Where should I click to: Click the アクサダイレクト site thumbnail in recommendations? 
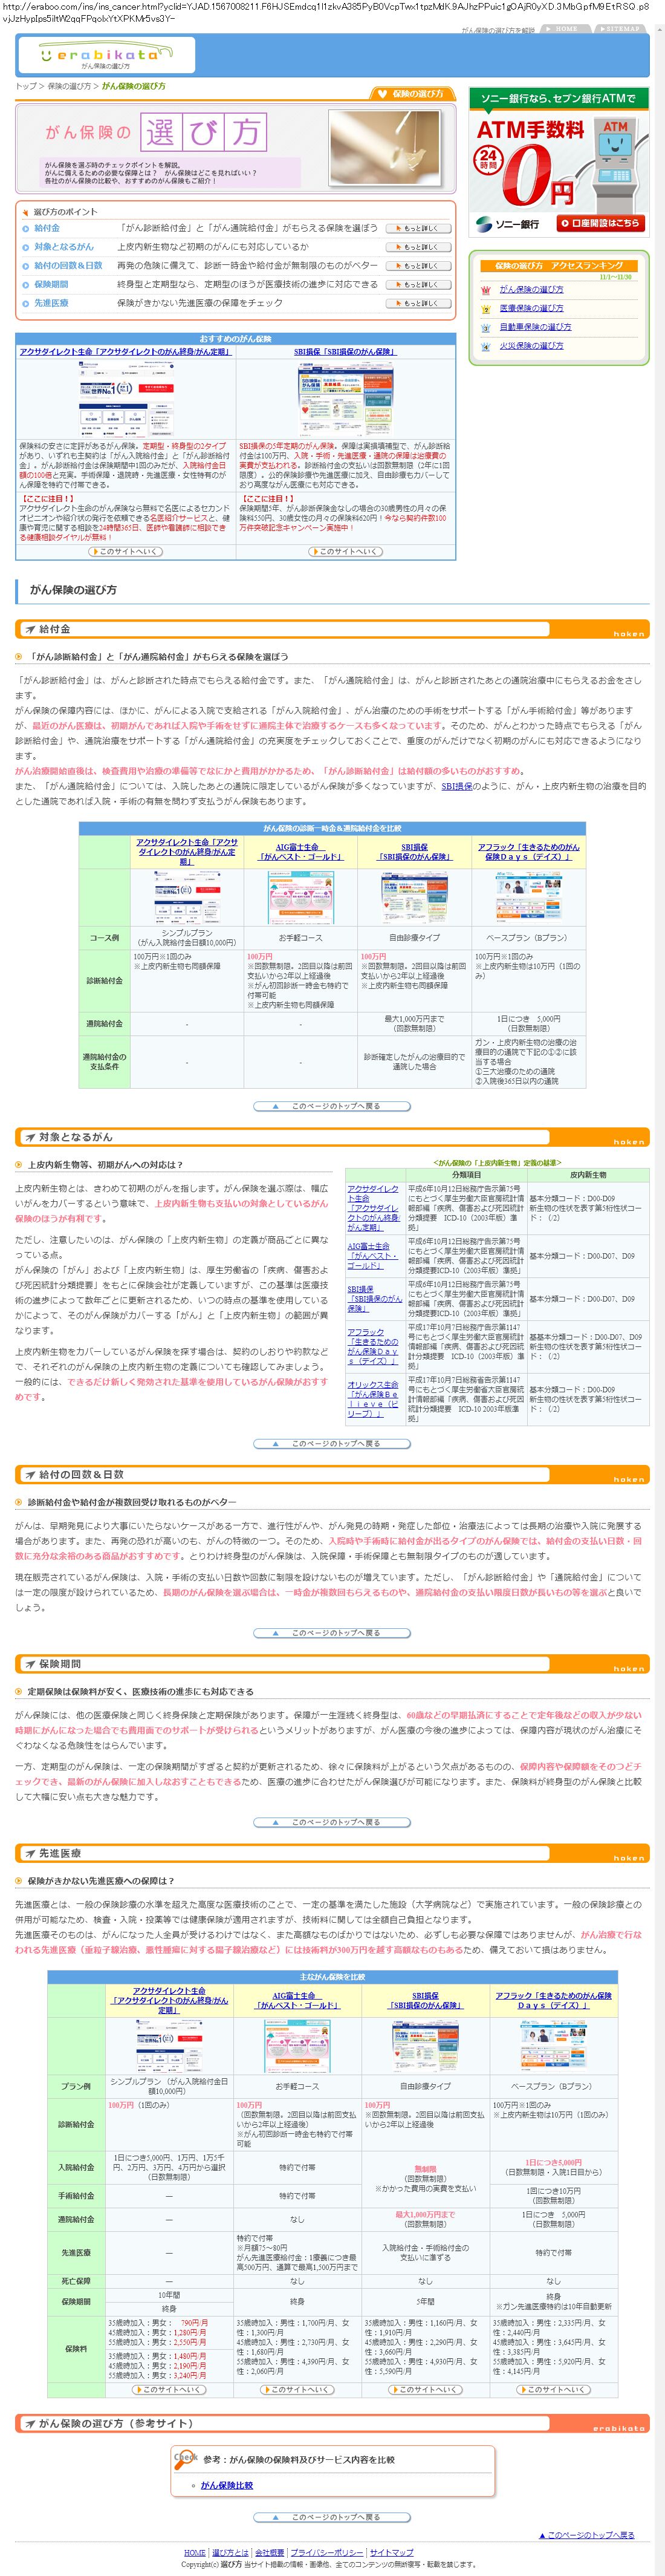coord(125,399)
